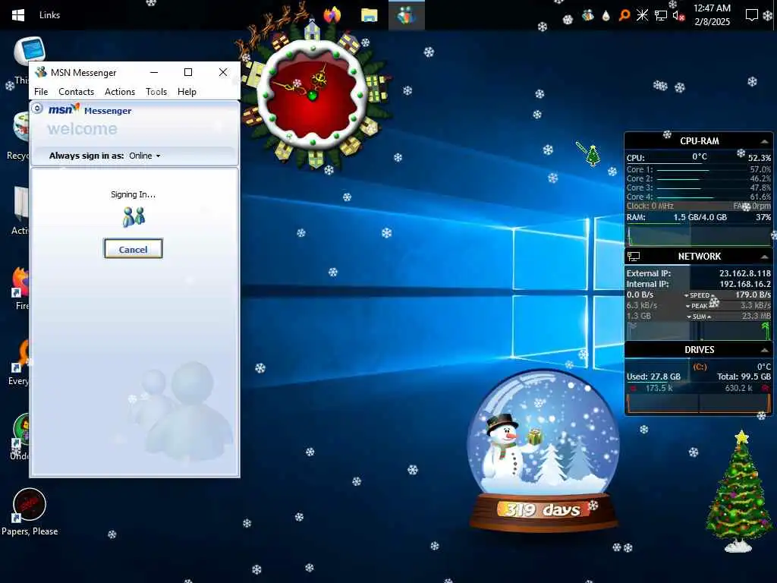
Task: Select the Firefox desktop shortcut
Action: (x=21, y=288)
